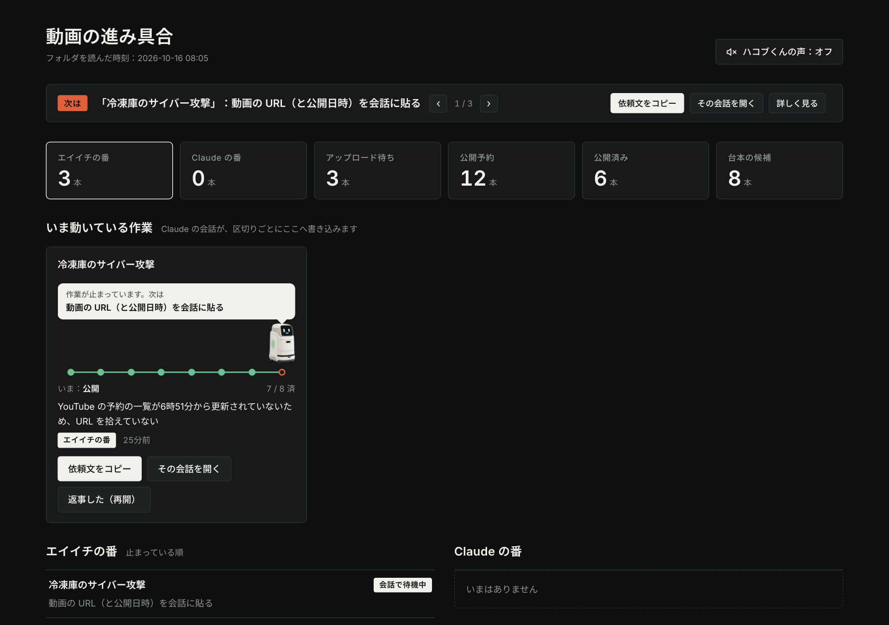Select the 公開済み 6本 card
This screenshot has height=625, width=889.
[645, 170]
